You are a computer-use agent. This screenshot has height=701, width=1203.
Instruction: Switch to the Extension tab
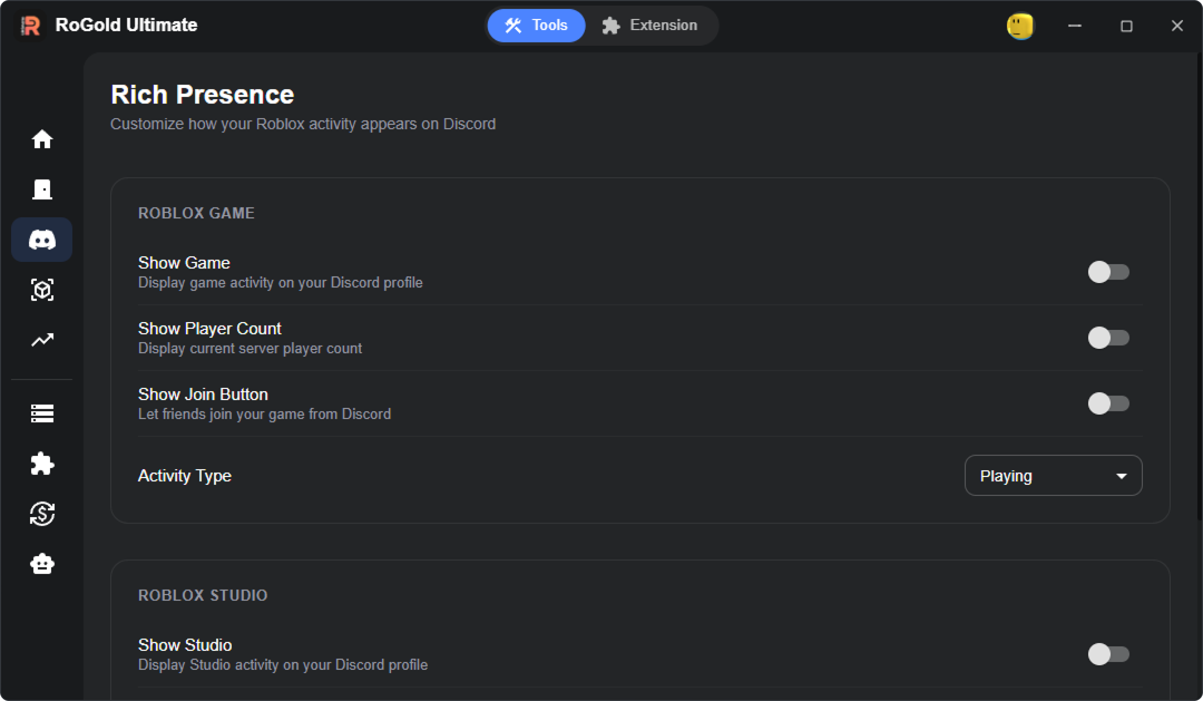tap(650, 26)
